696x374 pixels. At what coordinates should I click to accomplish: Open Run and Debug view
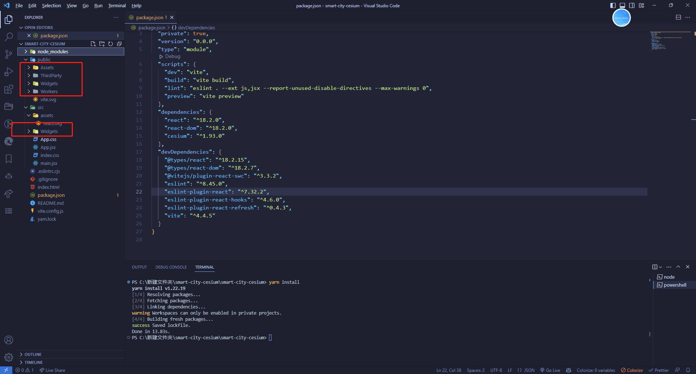9,71
